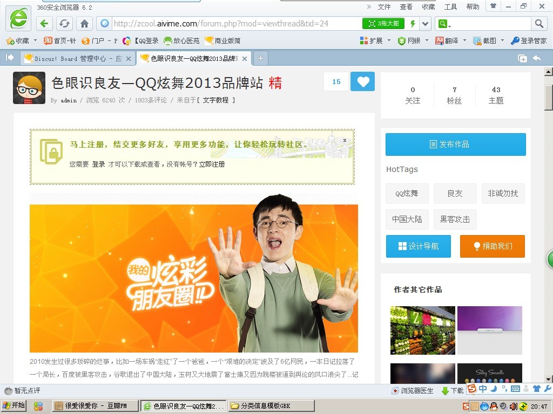Open the 帮助 menu
Image resolution: width=553 pixels, height=414 pixels.
473,6
